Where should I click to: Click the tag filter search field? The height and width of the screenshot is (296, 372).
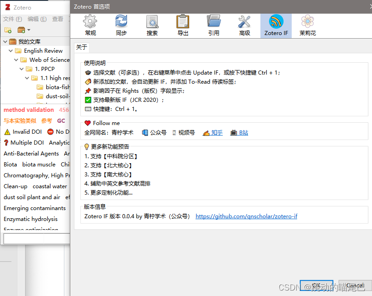(37, 239)
